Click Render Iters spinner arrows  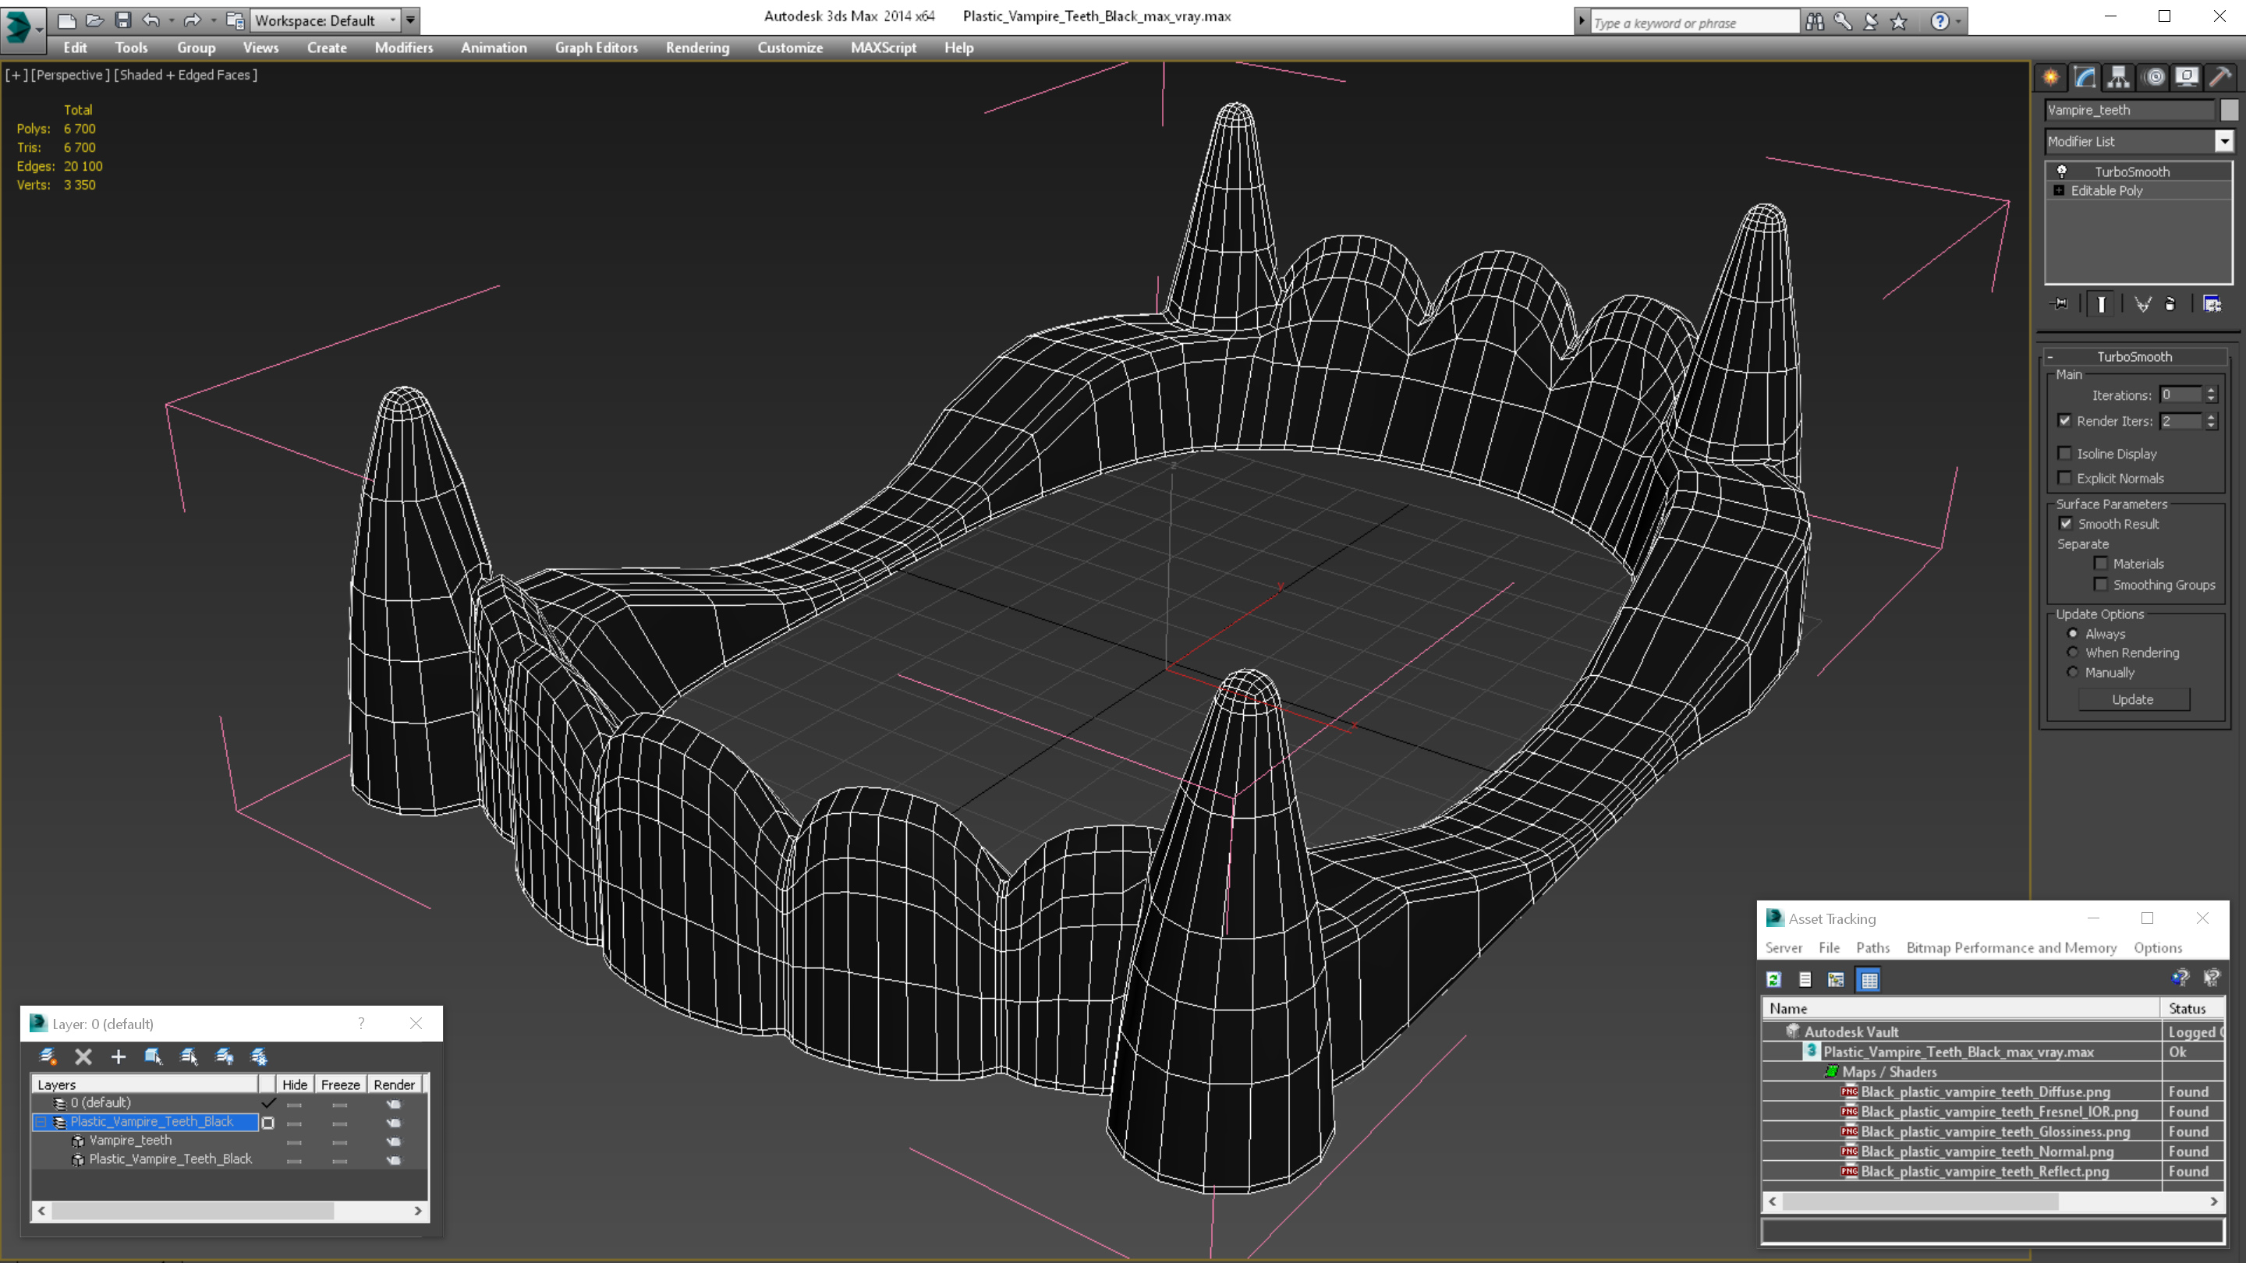(x=2211, y=421)
